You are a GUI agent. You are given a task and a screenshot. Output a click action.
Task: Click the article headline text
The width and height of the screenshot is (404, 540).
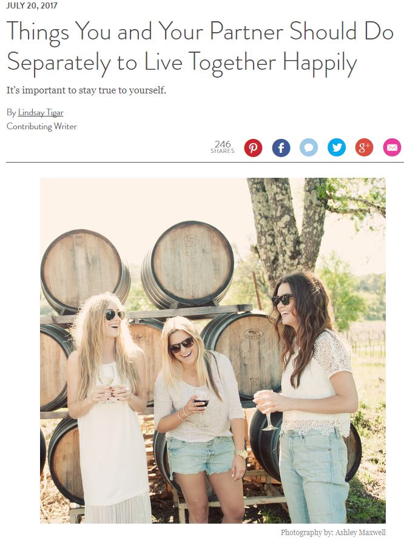coord(200,47)
